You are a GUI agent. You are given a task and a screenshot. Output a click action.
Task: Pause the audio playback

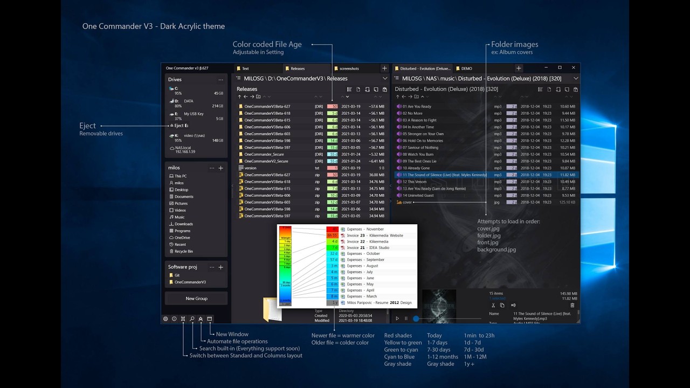[406, 318]
